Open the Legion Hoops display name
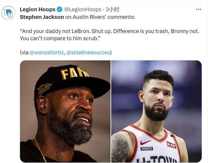Viewport: 208px width, 163px height. [x=38, y=9]
